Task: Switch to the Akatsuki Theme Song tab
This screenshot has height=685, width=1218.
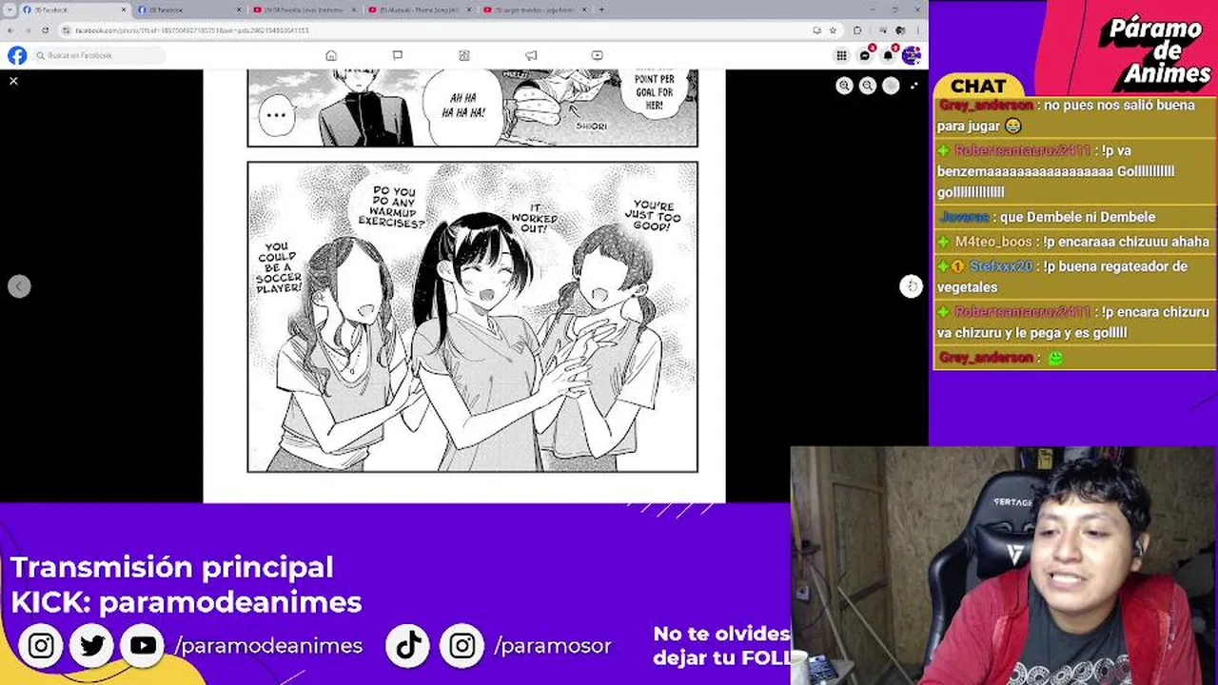Action: click(419, 10)
